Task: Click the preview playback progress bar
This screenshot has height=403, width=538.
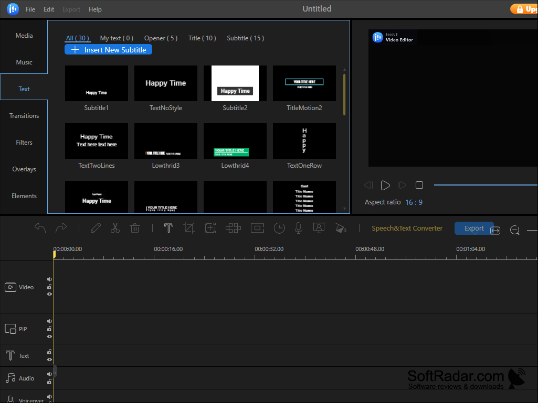Action: click(486, 185)
